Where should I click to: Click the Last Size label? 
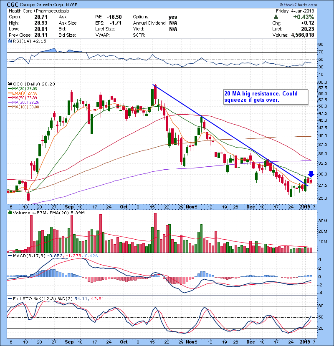tap(105, 29)
